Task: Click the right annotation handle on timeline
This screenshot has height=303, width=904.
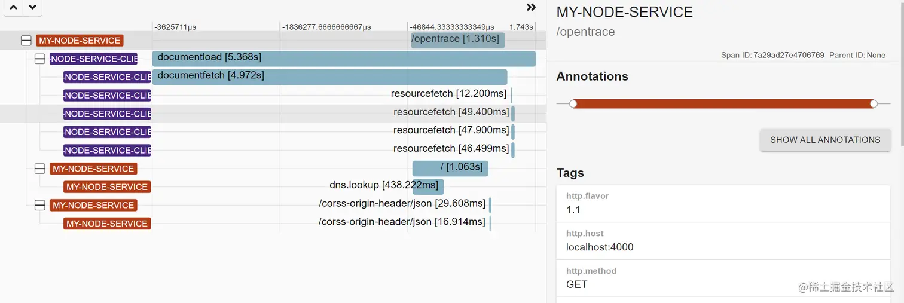Action: point(874,104)
